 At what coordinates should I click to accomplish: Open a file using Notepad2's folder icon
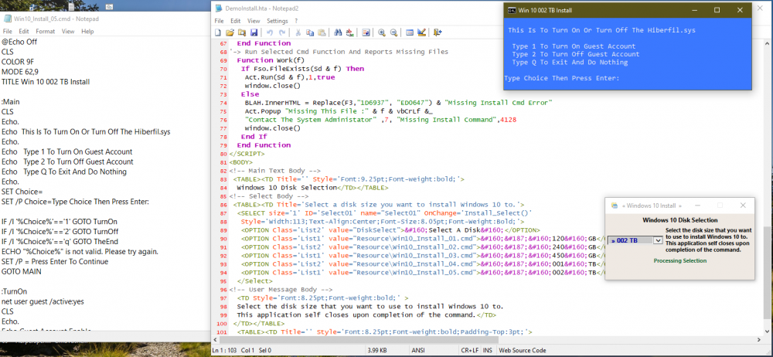click(230, 32)
